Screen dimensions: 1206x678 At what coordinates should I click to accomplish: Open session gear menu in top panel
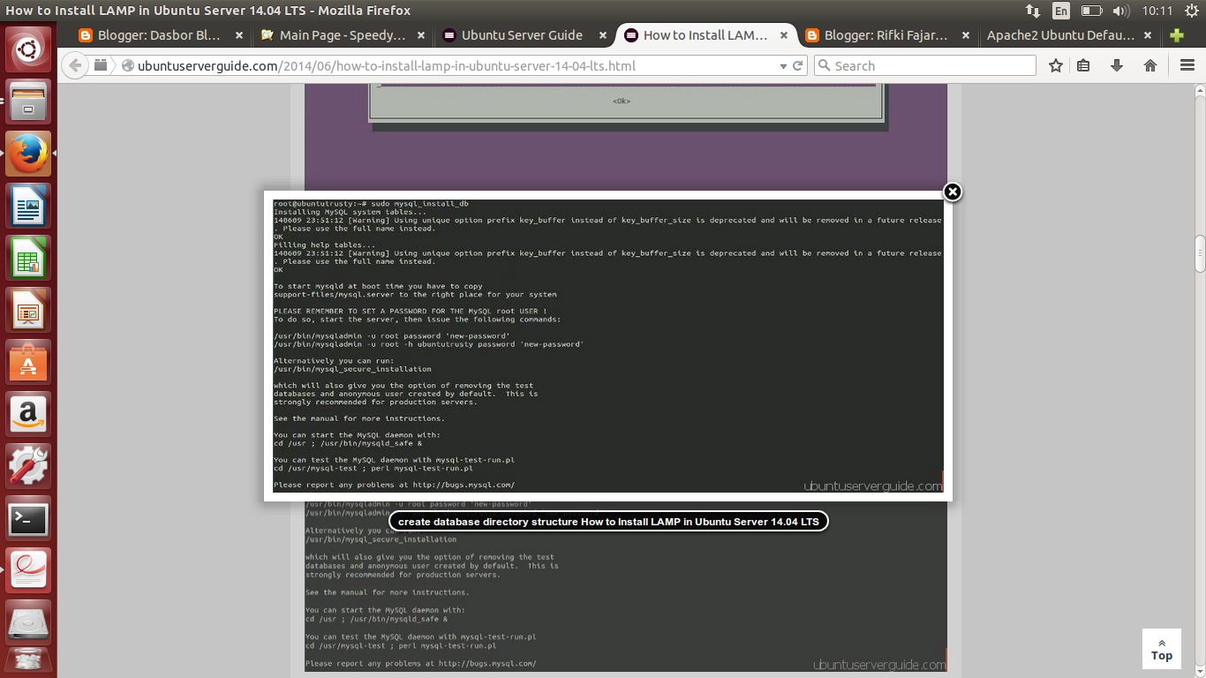1190,11
